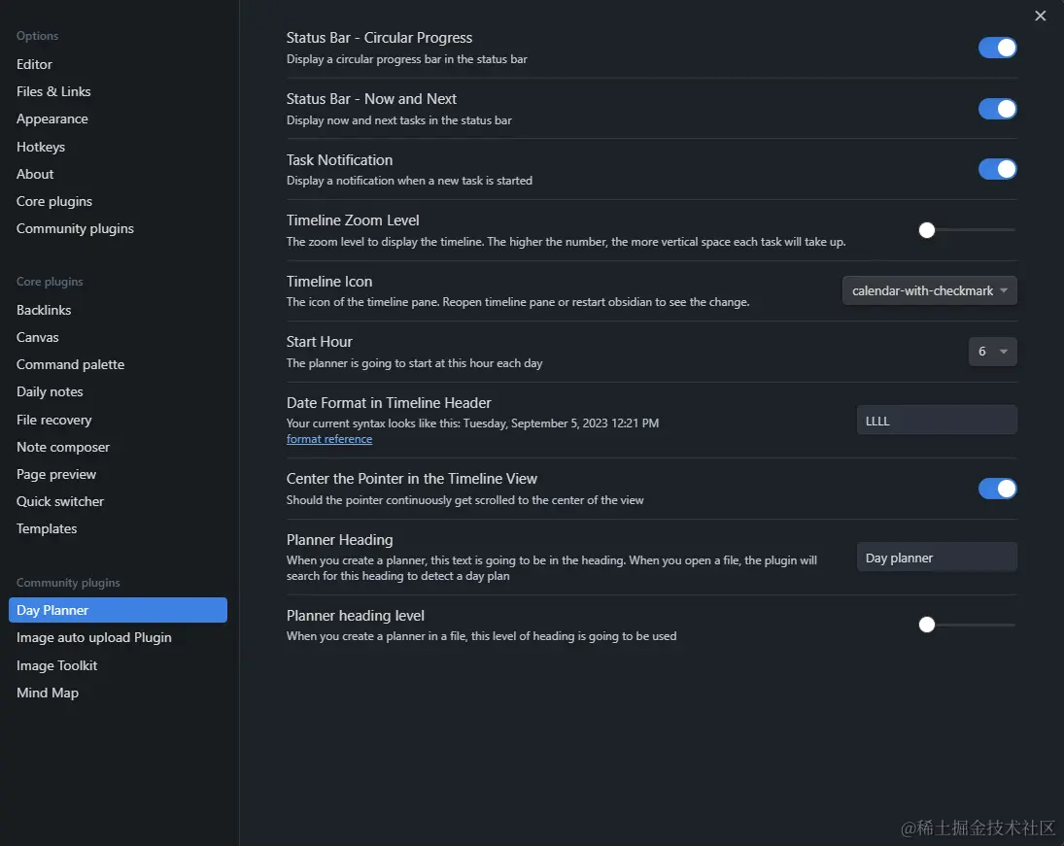1064x846 pixels.
Task: Toggle Status Bar - Circular Progress switch
Action: 997,48
